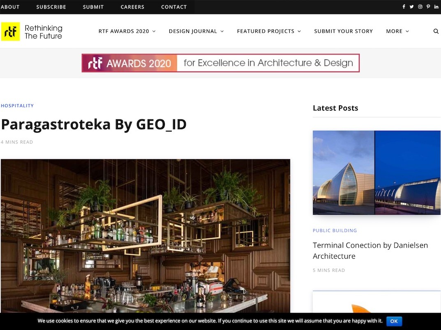Open the Careers page

pyautogui.click(x=132, y=7)
